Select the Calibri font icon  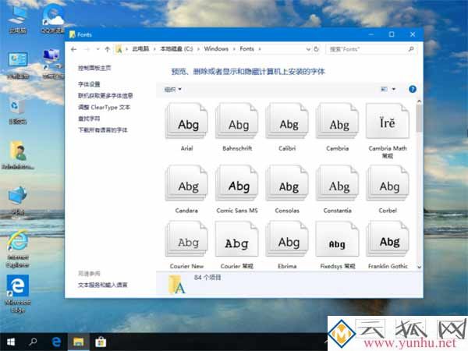(287, 121)
